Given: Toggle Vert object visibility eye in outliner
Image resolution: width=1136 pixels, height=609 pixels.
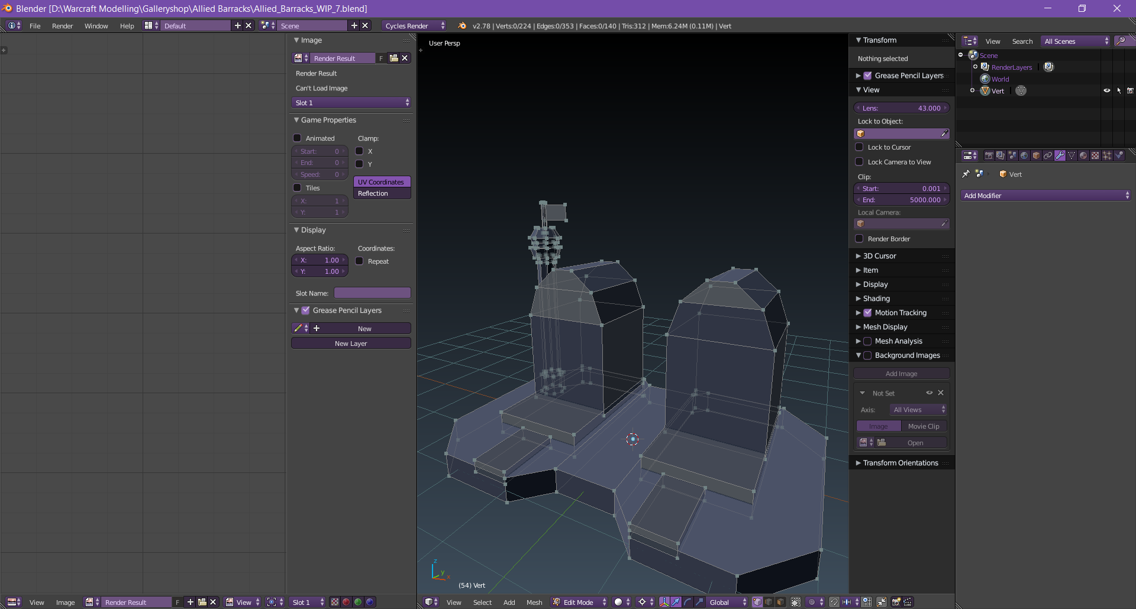Looking at the screenshot, I should click(x=1107, y=90).
